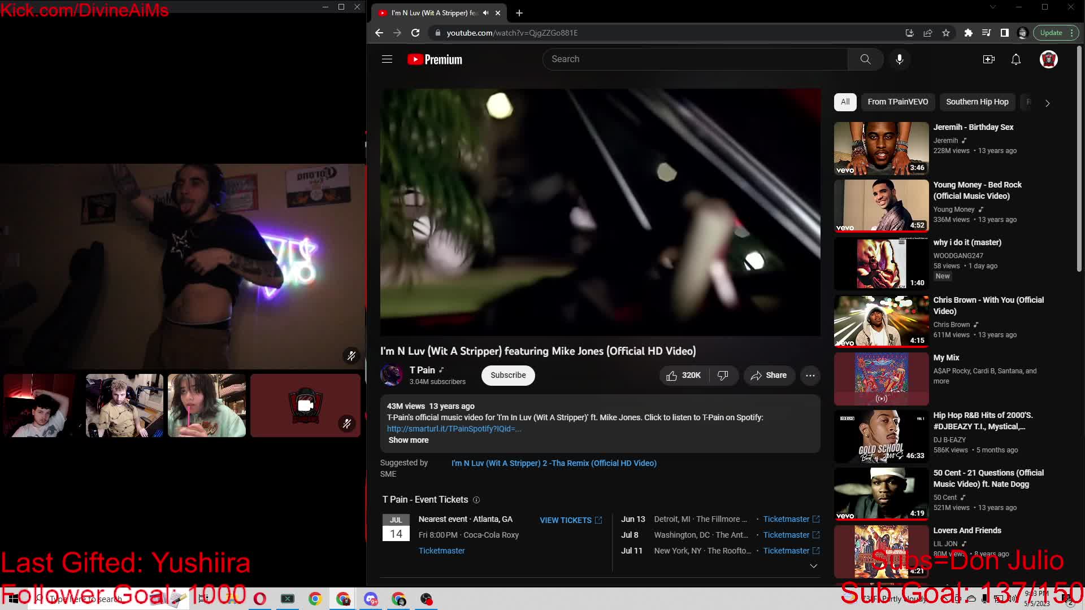Expand the event tickets list chevron

tap(814, 566)
